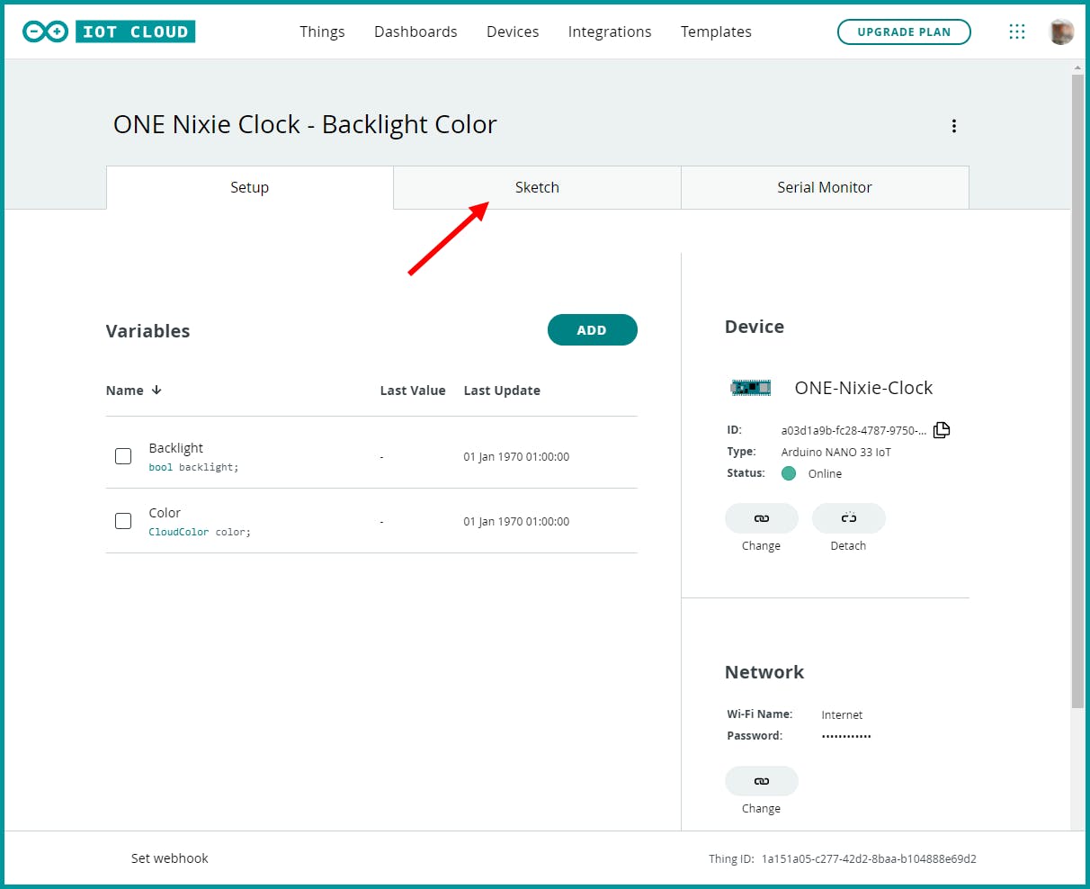This screenshot has width=1090, height=889.
Task: Click the Last Update column header
Action: 502,391
